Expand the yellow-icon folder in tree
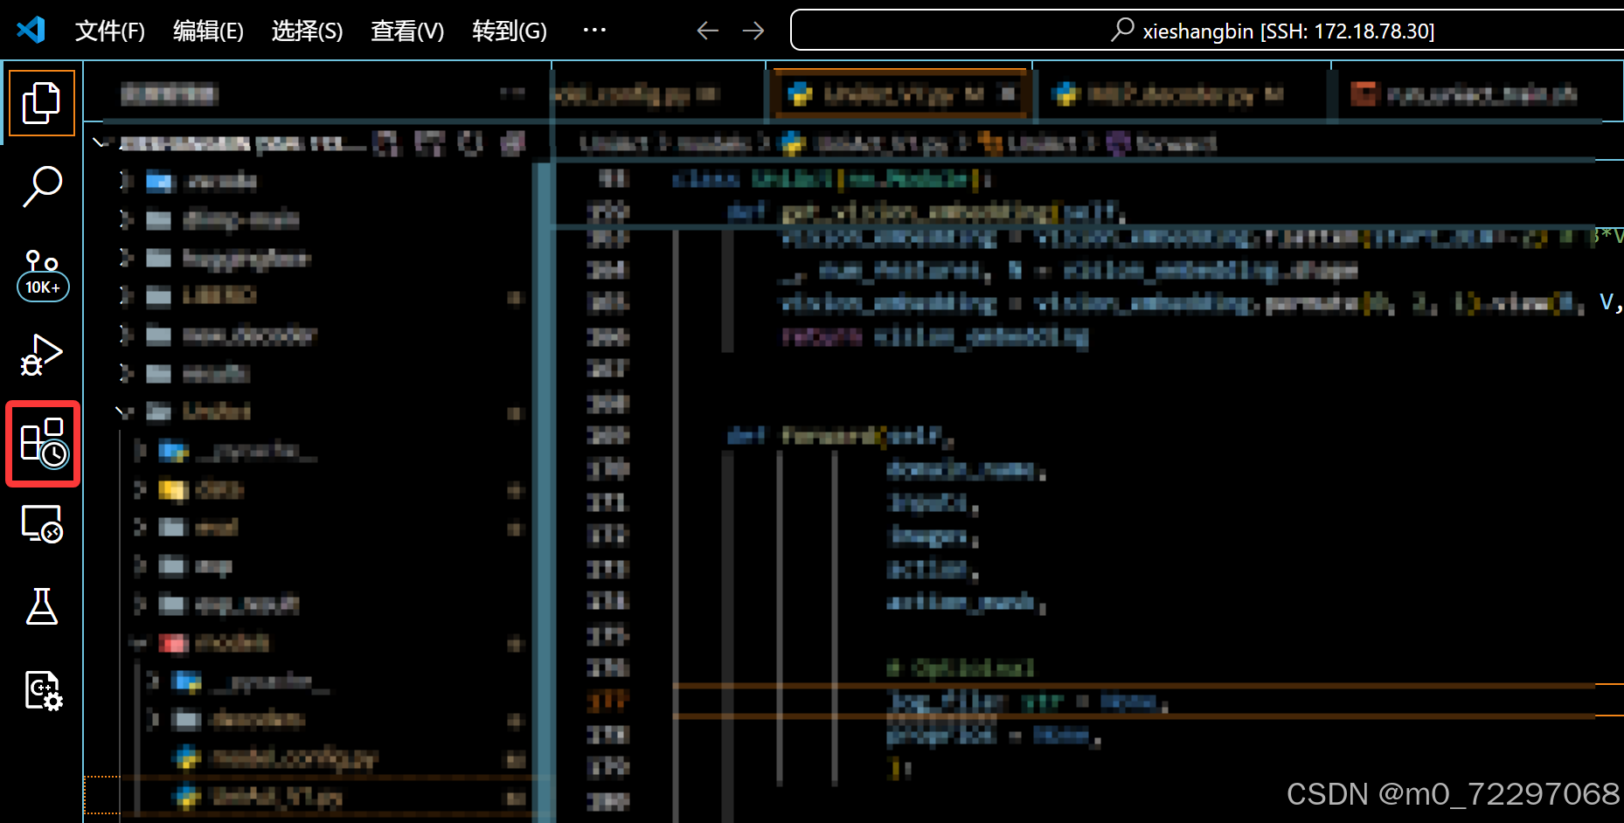 coord(140,489)
